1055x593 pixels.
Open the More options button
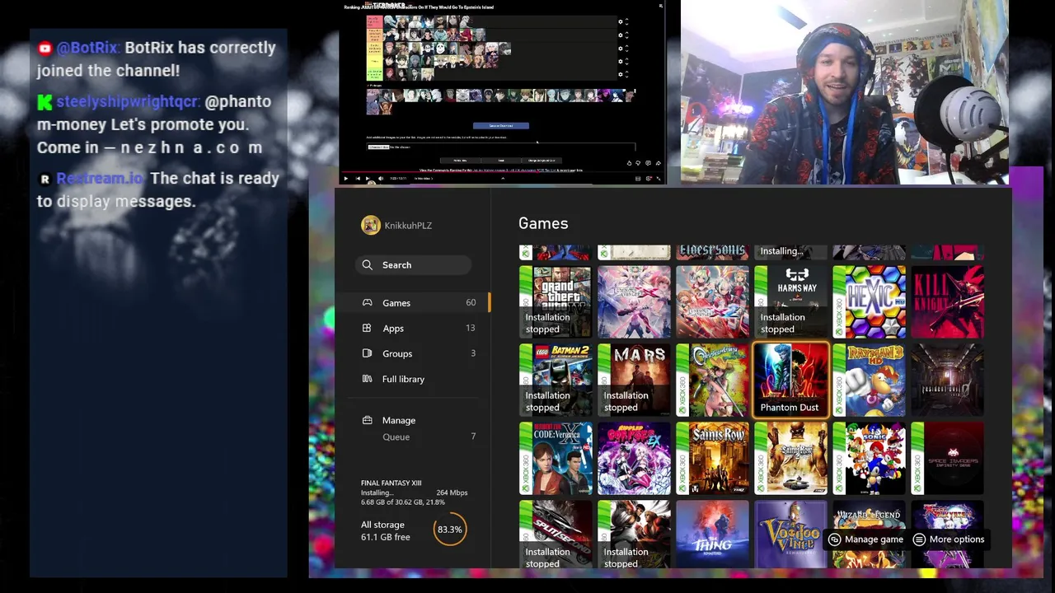tap(949, 539)
